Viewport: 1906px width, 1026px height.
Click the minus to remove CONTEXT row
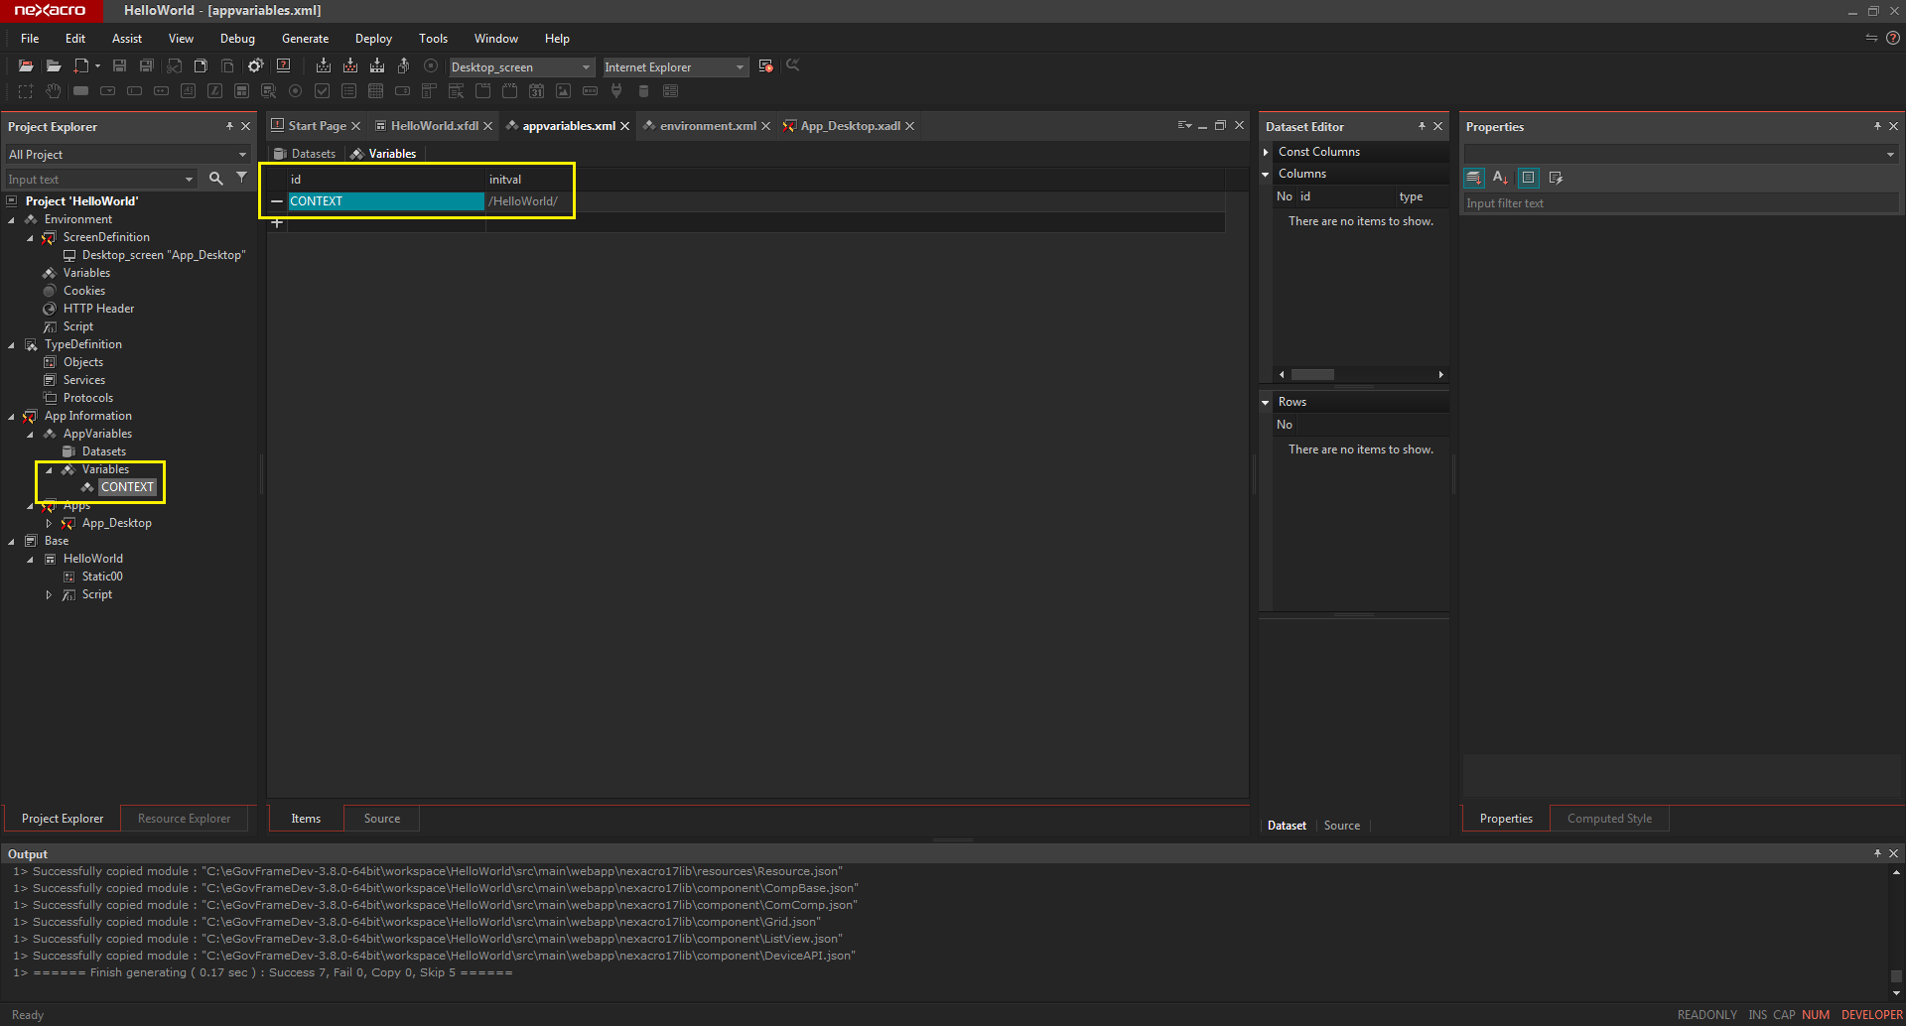pyautogui.click(x=277, y=201)
